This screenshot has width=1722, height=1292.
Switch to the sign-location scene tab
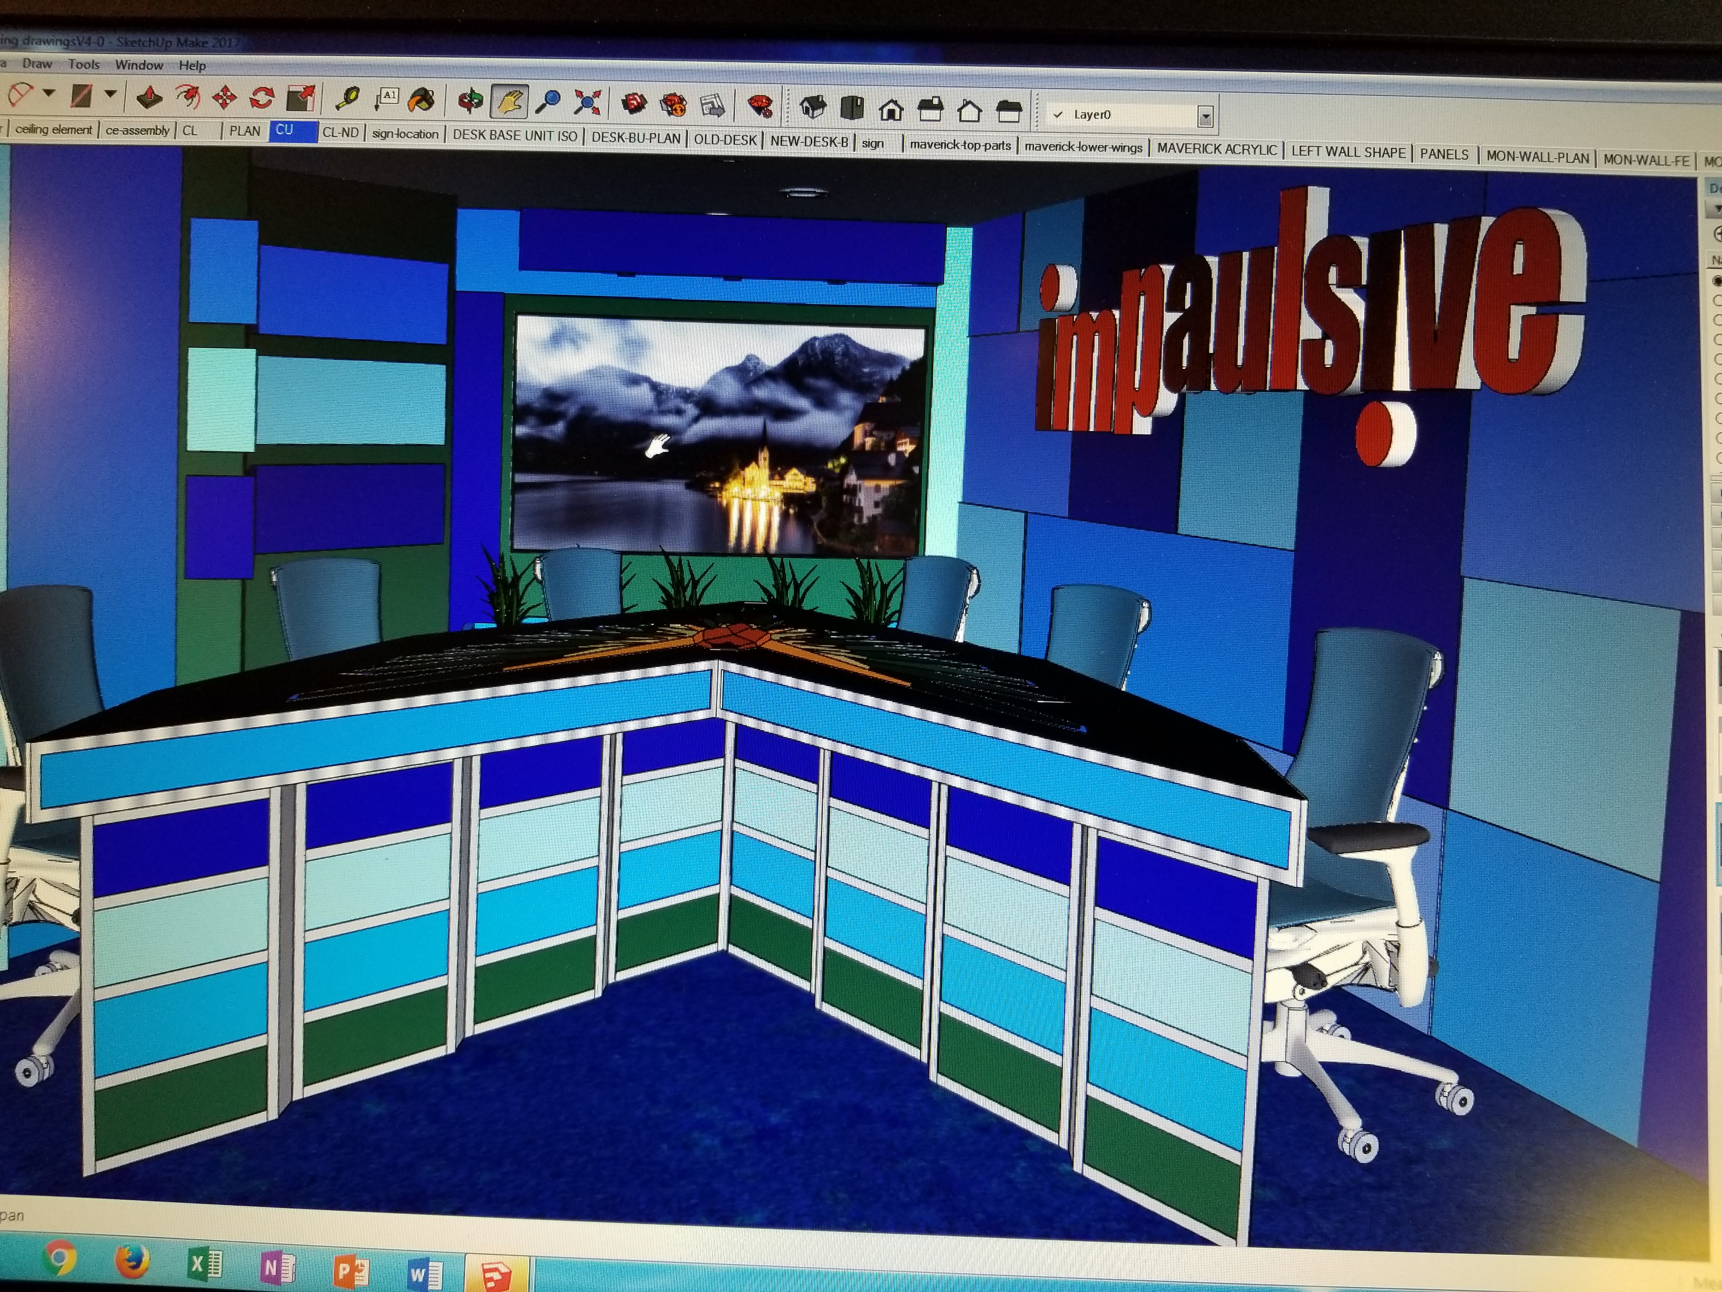pyautogui.click(x=405, y=134)
